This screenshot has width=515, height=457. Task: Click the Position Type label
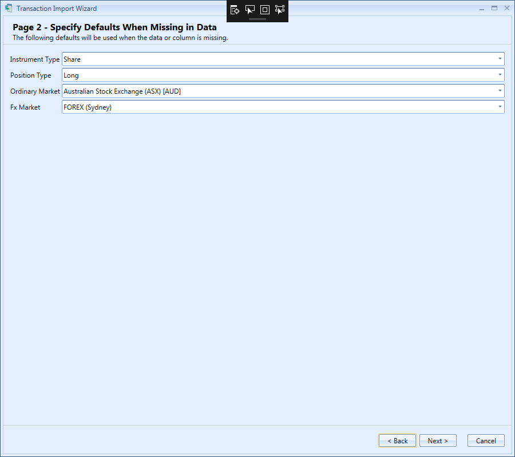tap(30, 75)
